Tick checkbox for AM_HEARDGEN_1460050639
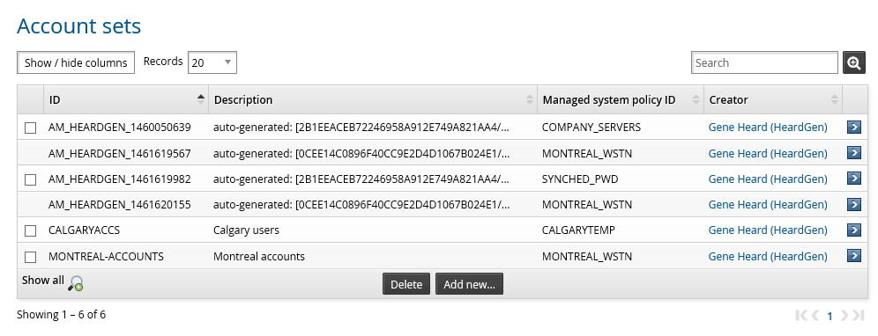Viewport: 878px width, 336px height. pos(30,128)
